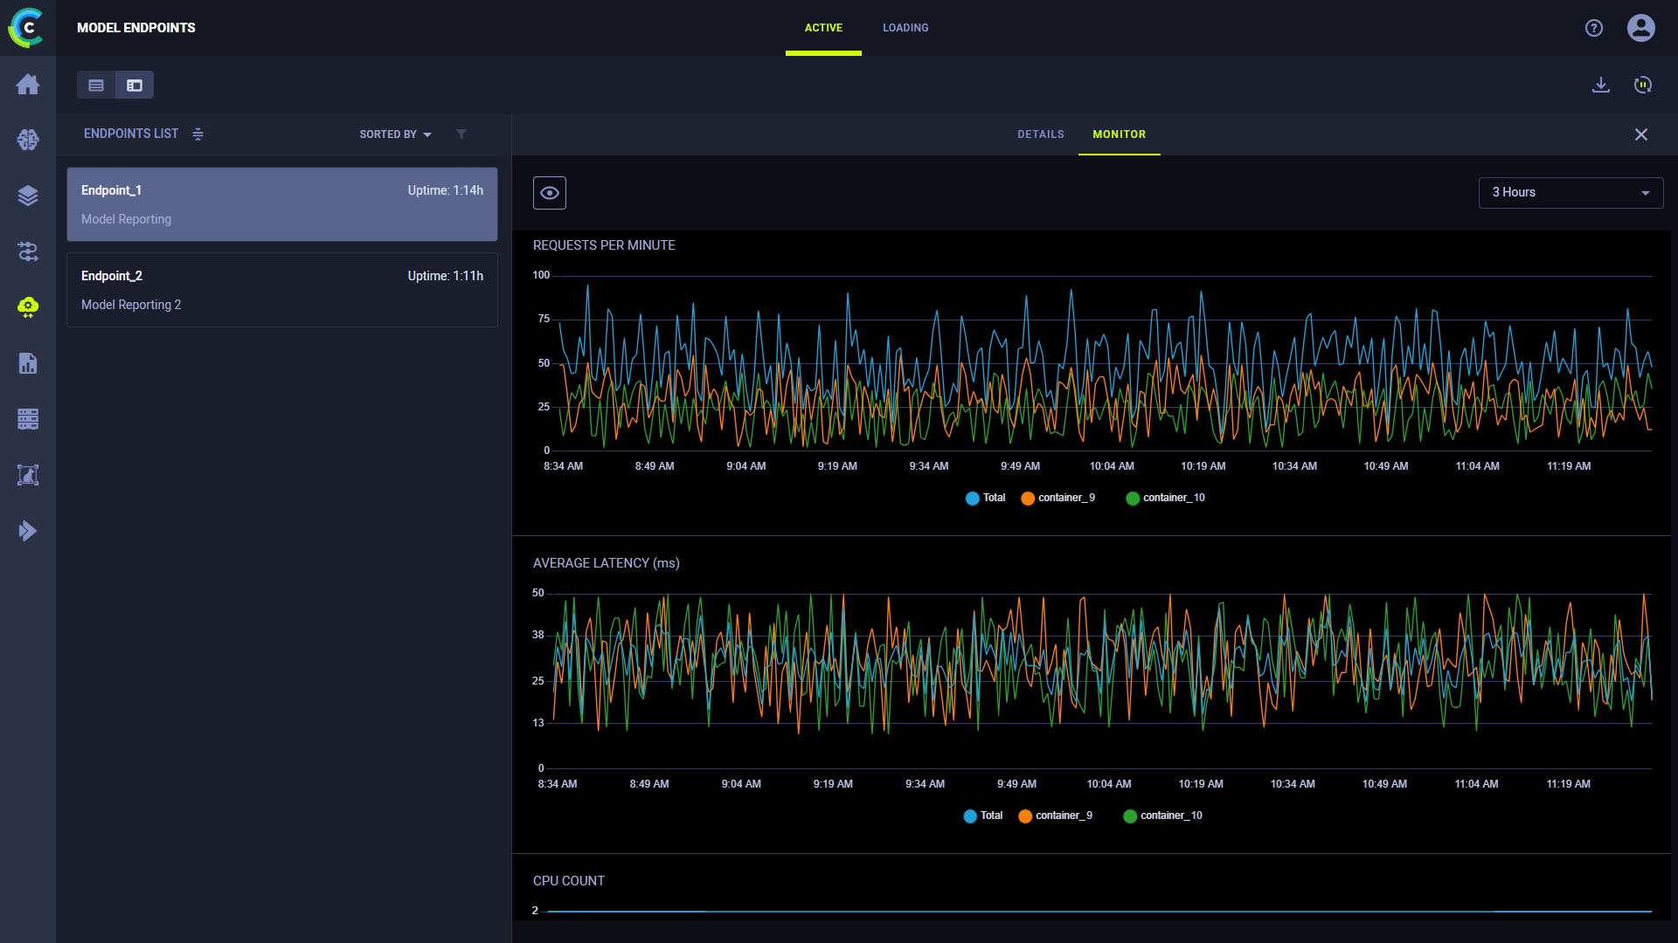Open the 3 Hours time range dropdown
1678x943 pixels.
[1571, 193]
